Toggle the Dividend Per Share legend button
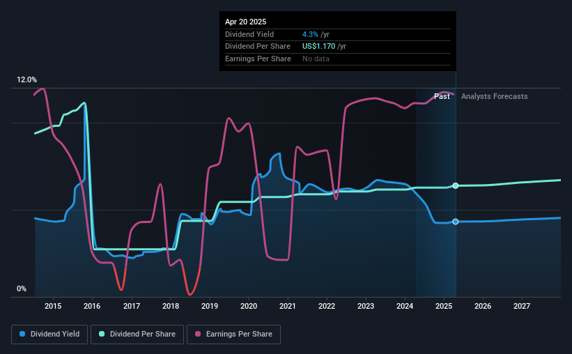572x354 pixels. 137,334
